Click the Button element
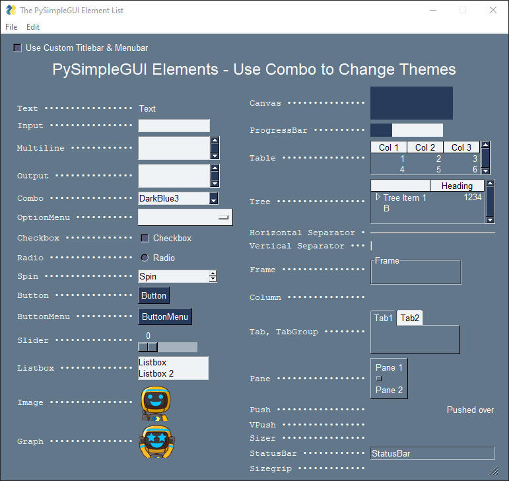Viewport: 509px width, 481px height. [x=154, y=295]
